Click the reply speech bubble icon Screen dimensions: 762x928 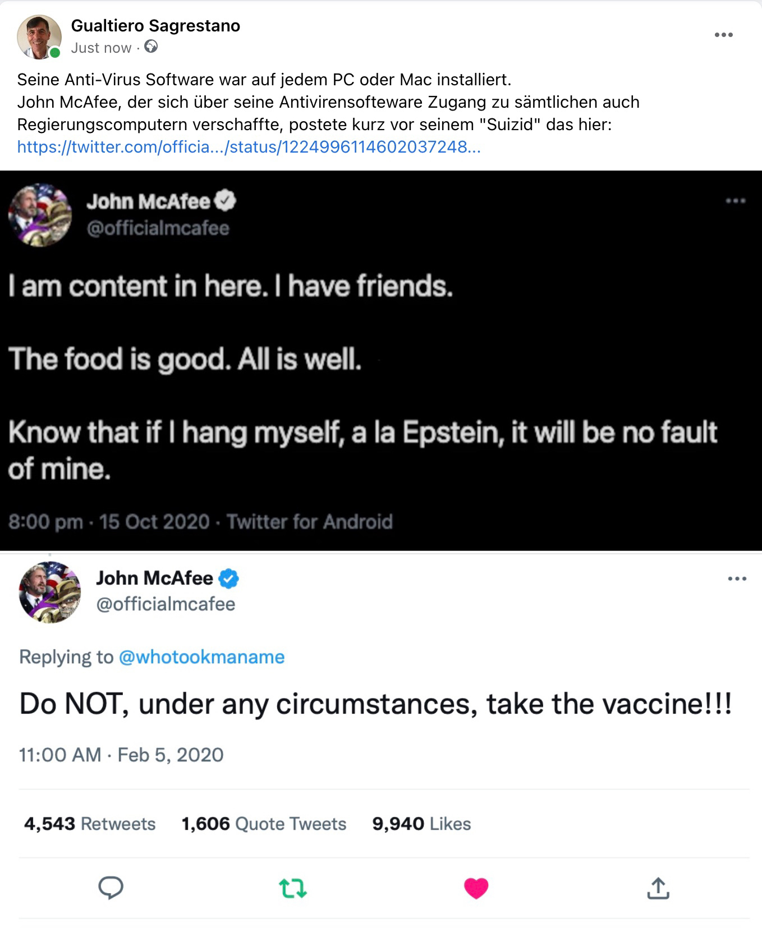pos(111,888)
